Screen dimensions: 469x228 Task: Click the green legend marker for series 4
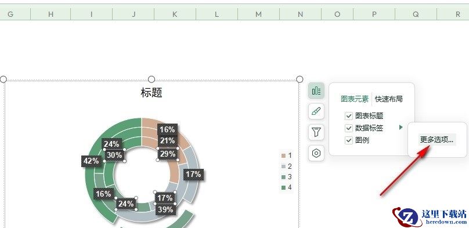pos(284,187)
